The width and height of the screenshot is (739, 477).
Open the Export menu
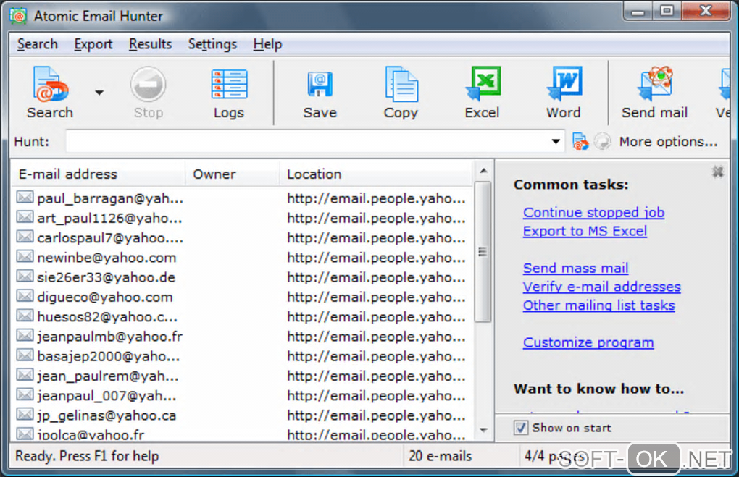click(93, 44)
